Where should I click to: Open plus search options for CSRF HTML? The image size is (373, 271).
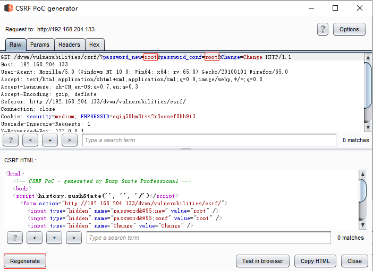(54, 238)
